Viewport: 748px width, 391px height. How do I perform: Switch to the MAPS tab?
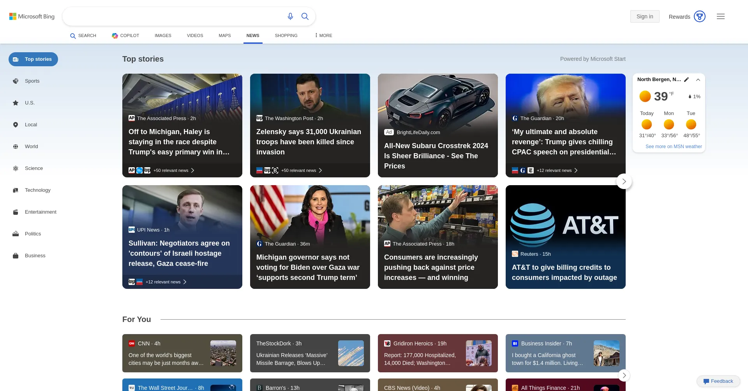225,35
